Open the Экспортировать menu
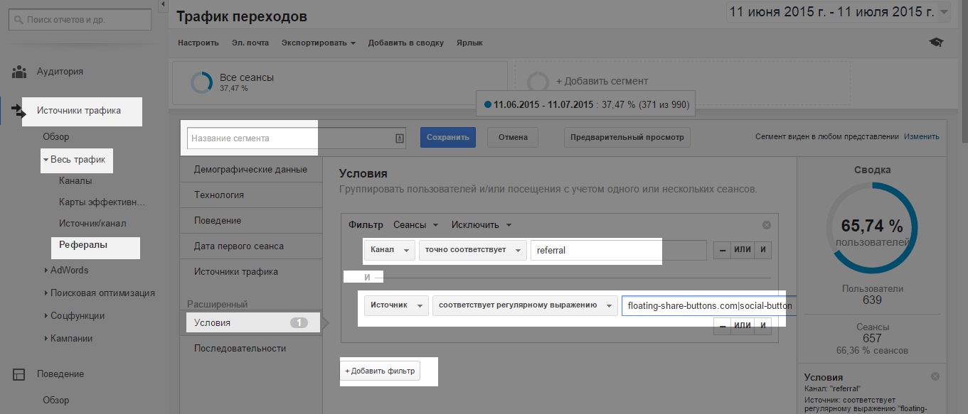 (x=318, y=43)
